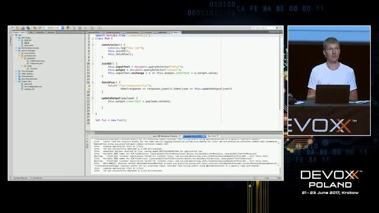Expand the Test Packages node
This screenshot has height=213, width=379.
pos(17,71)
